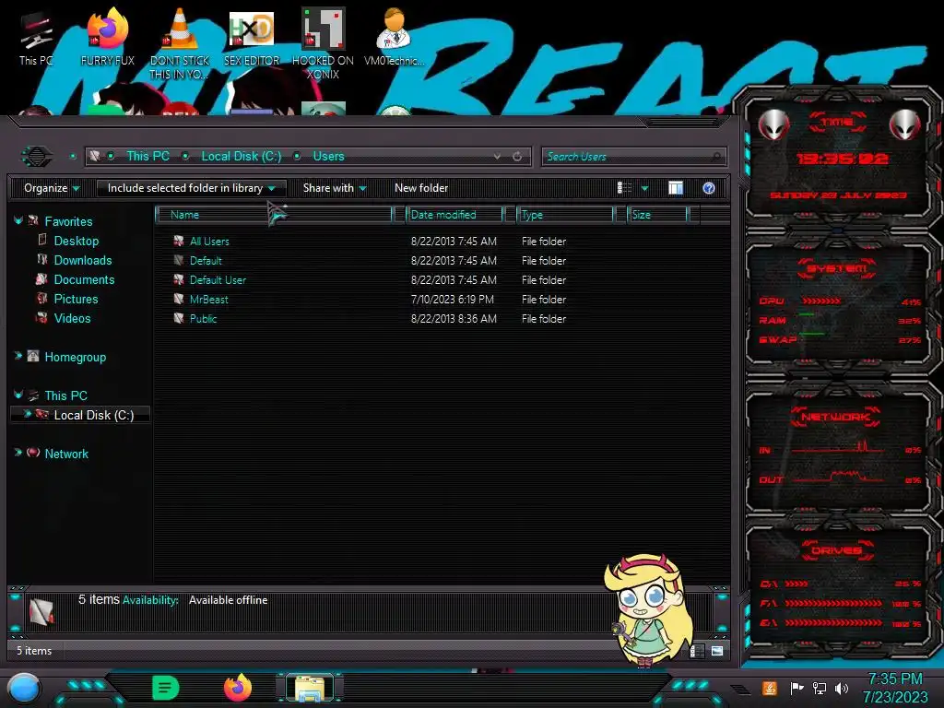Screen dimensions: 944x708
Task: Select Homegroup in the navigation pane
Action: 76,357
